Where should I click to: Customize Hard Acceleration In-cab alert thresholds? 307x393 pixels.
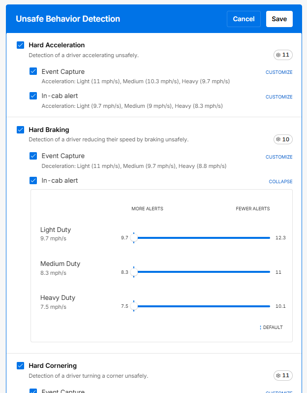tap(279, 97)
